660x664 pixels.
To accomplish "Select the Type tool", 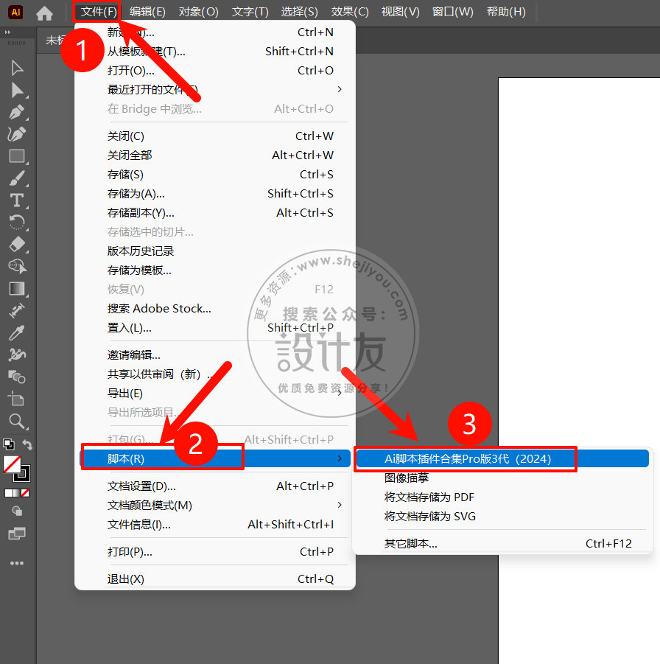I will coord(17,200).
